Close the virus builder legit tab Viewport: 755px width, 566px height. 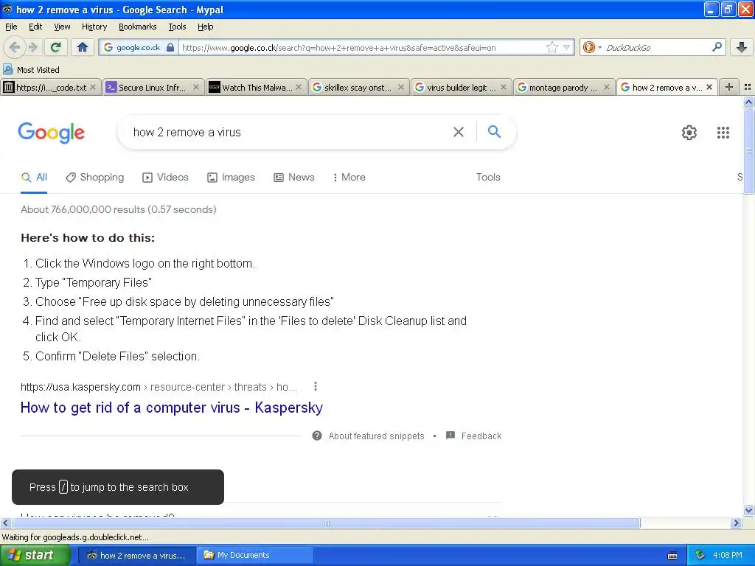tap(504, 87)
